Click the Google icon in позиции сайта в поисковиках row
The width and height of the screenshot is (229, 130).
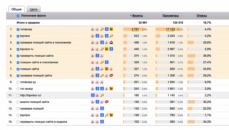(107, 62)
